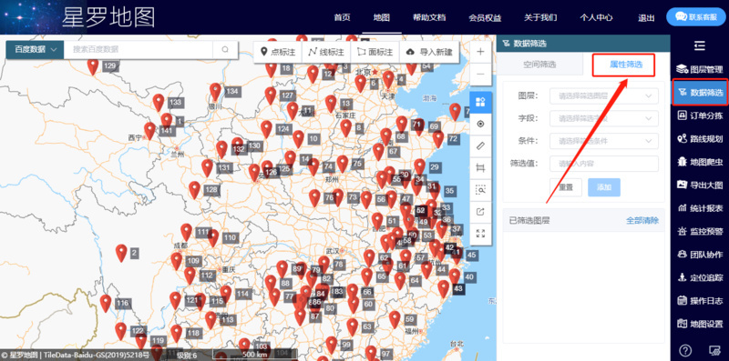Click map marker labeled 133

click(x=159, y=103)
